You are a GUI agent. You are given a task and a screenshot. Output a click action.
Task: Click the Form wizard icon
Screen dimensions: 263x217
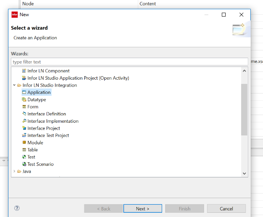24,107
